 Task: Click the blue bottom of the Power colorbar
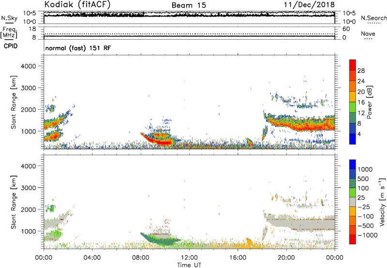(353, 139)
